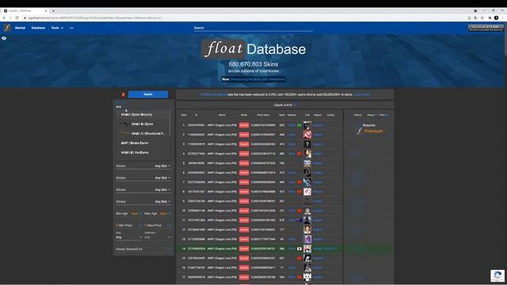This screenshot has width=507, height=285.
Task: Click the red flag icon in rank 4 row
Action: tap(299, 154)
